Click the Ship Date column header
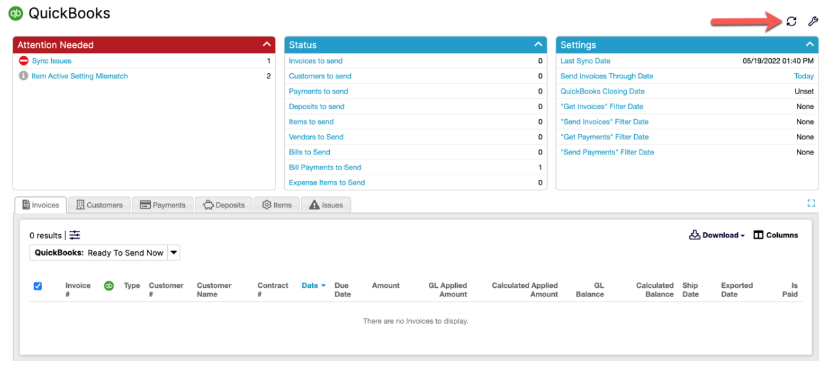Image resolution: width=827 pixels, height=369 pixels. click(690, 290)
